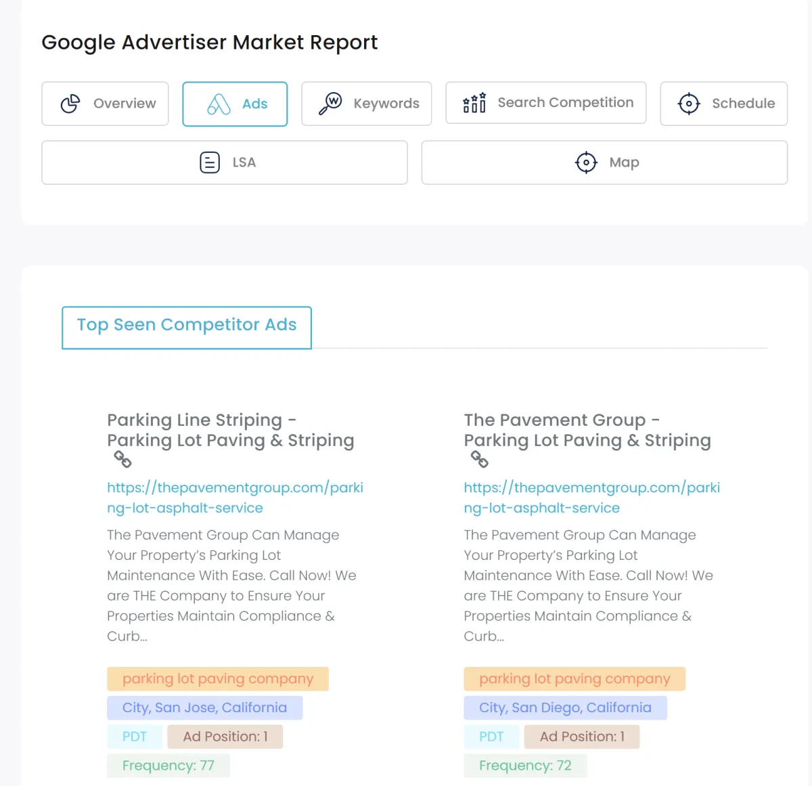Viewport: 812px width, 786px height.
Task: Click the Frequency: 77 badge
Action: point(168,766)
